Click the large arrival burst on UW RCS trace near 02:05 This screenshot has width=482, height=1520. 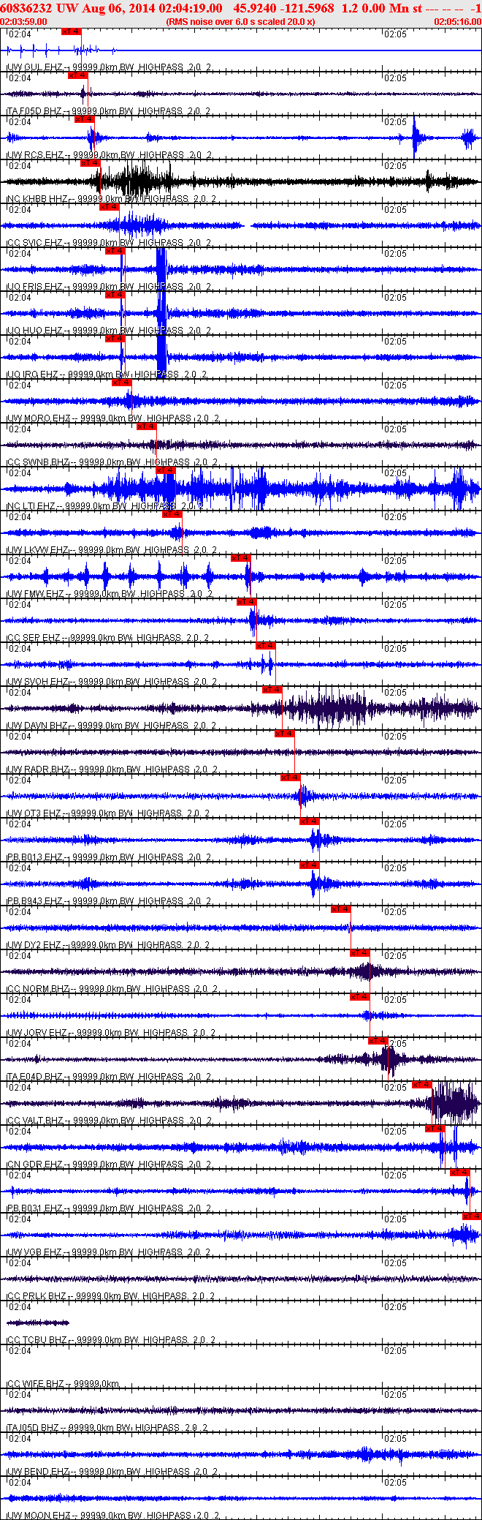(x=419, y=138)
